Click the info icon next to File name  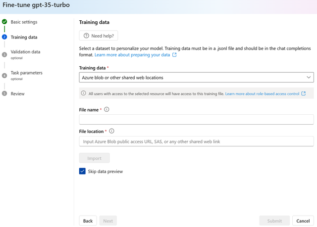[x=106, y=110]
